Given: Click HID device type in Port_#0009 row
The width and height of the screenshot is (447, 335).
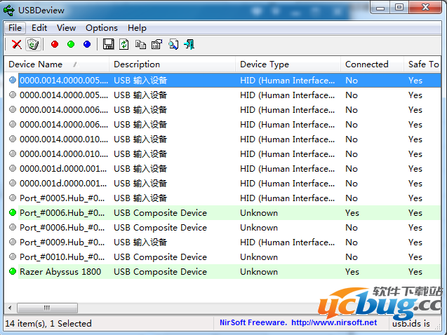Looking at the screenshot, I should pyautogui.click(x=288, y=242).
